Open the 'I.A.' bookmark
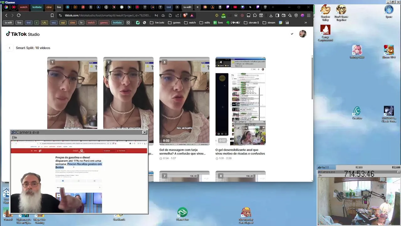 pyautogui.click(x=44, y=23)
